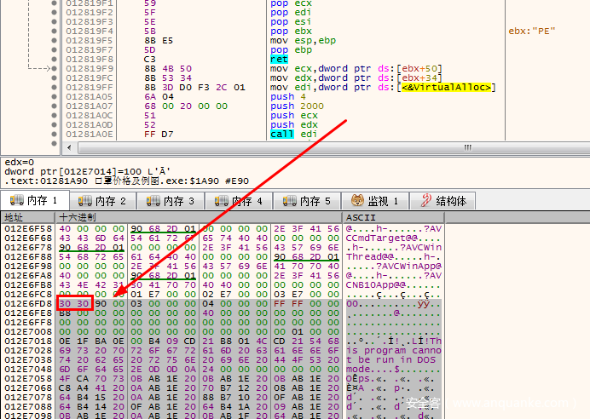Click the memory icon on 内存 3 tab
The image size is (590, 419).
[152, 201]
